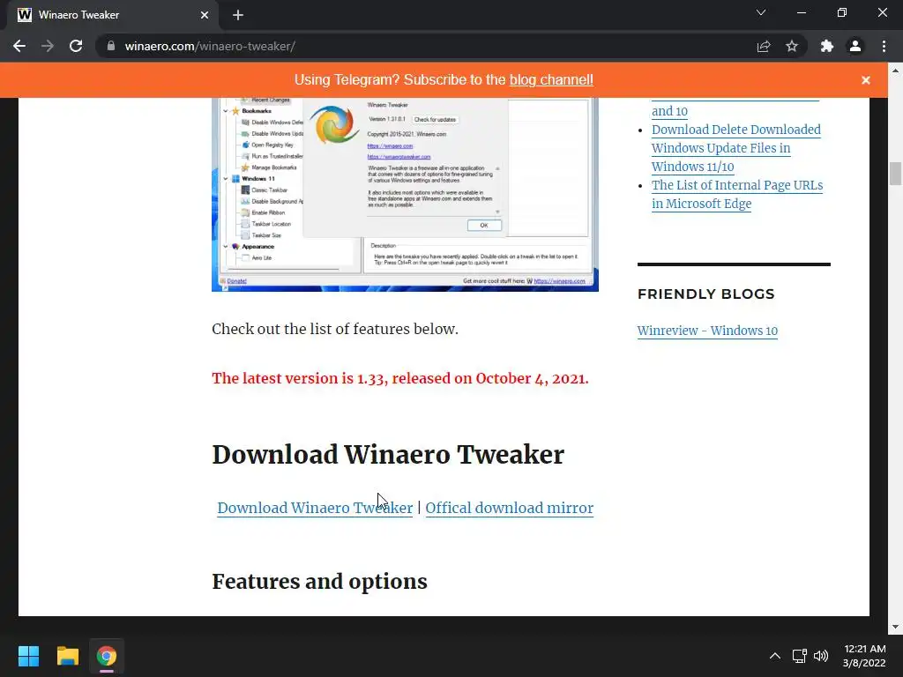The height and width of the screenshot is (677, 903).
Task: Open the Windows Start menu
Action: coord(28,656)
